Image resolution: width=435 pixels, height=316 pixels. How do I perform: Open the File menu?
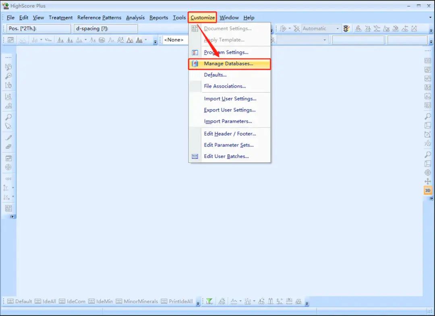coord(10,17)
